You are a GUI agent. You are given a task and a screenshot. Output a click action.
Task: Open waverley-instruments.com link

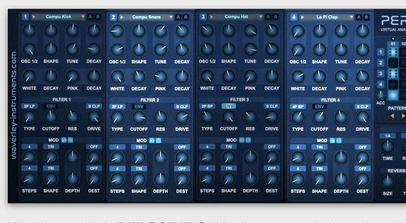click(13, 105)
